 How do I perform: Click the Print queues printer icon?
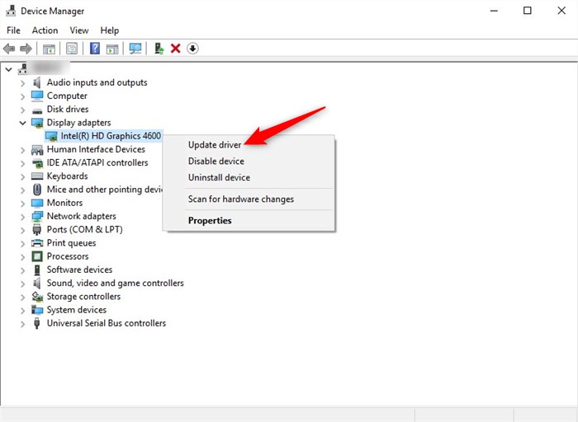tap(37, 243)
